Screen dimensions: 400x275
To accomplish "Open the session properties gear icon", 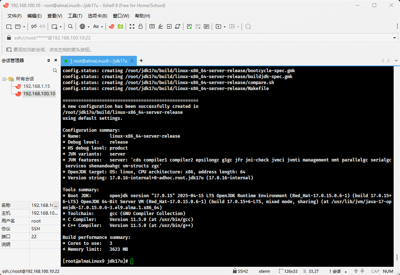I will click(x=54, y=26).
